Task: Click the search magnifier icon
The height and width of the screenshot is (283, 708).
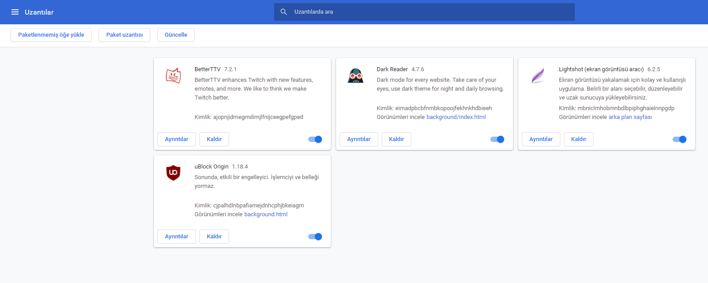Action: click(284, 12)
